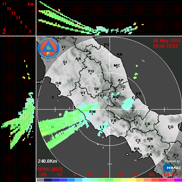Screen dimensions: 182x182
Task: Click the 'PG' province label
Action: (x=91, y=71)
